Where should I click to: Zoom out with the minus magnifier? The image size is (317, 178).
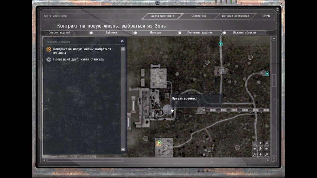(255, 155)
